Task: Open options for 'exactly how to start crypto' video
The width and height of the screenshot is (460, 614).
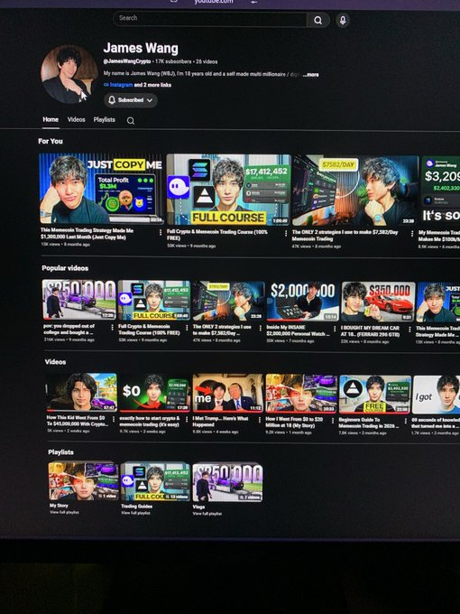Action: point(187,419)
